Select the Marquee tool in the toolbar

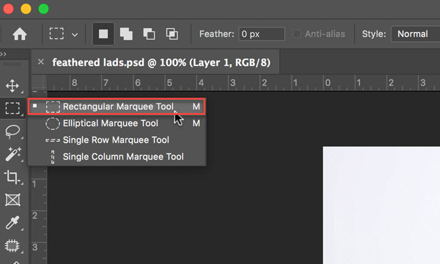coord(13,108)
